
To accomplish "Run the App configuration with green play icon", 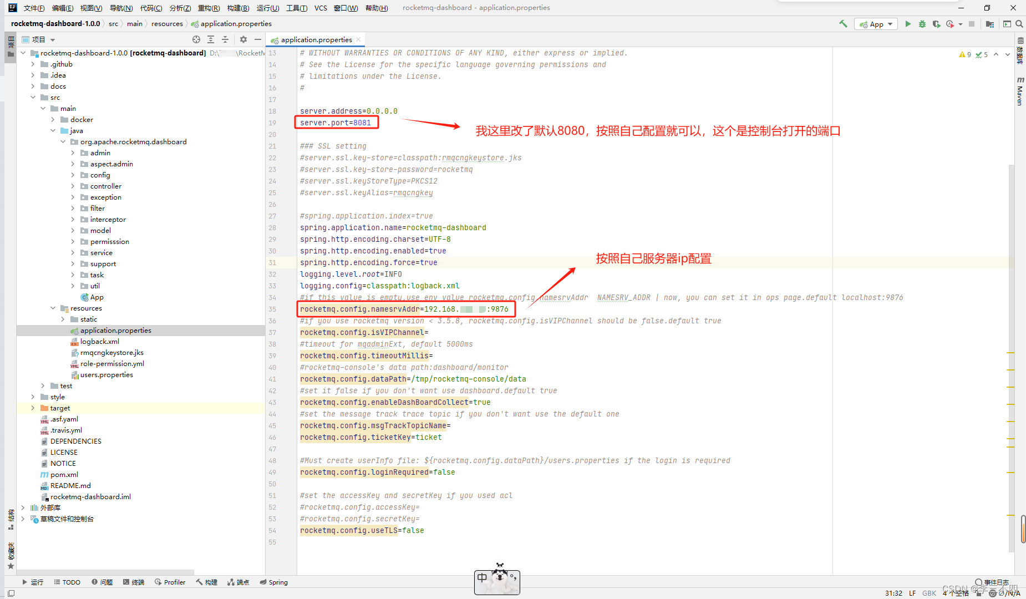I will pos(908,24).
